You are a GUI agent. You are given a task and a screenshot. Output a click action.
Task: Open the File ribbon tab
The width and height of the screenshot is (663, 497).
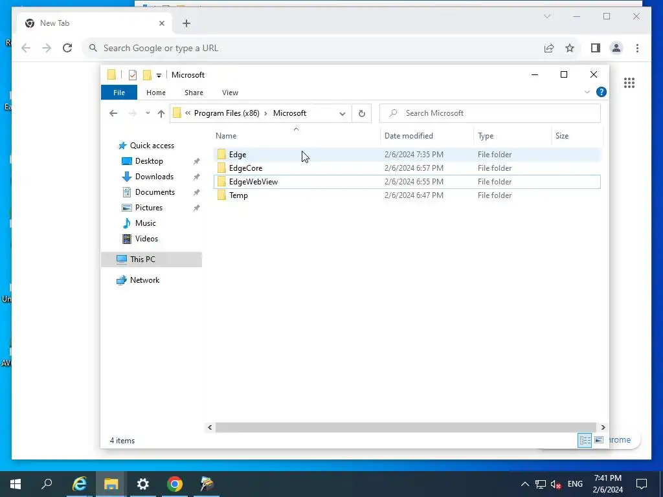coord(119,93)
